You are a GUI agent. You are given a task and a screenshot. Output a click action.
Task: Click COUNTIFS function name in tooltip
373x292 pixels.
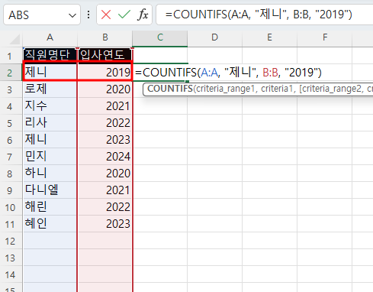pos(170,89)
